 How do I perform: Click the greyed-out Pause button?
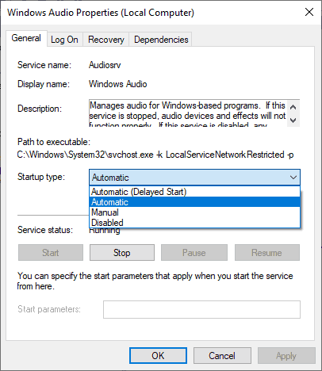coord(194,253)
